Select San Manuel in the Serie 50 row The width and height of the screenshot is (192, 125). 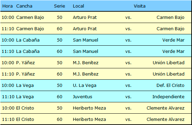click(x=85, y=40)
